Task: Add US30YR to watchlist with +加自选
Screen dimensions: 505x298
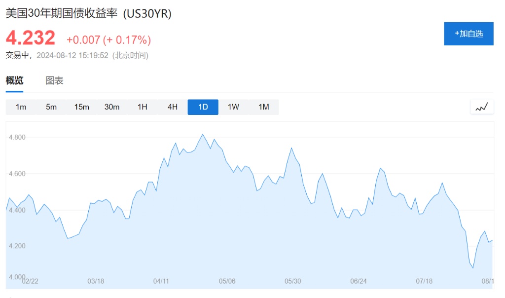Action: (469, 34)
